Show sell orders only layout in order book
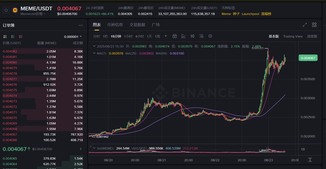The width and height of the screenshot is (326, 169). [21, 37]
